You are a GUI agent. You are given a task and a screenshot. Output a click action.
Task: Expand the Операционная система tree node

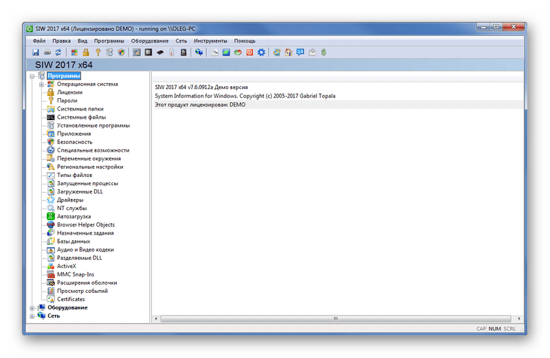(x=41, y=84)
